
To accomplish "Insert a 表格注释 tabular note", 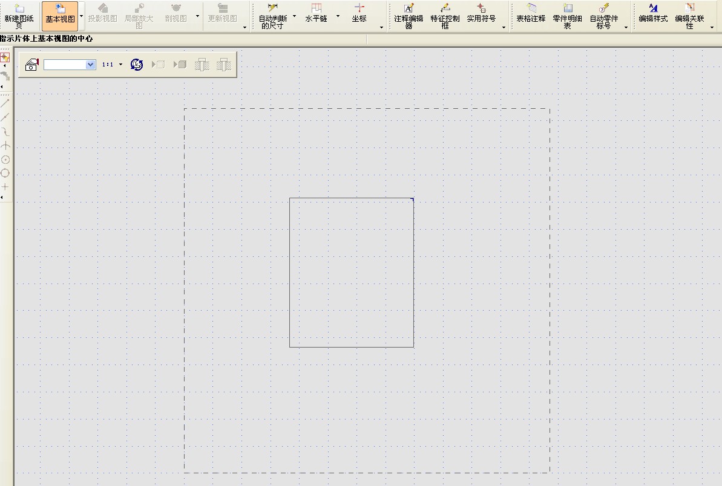I will (x=531, y=16).
